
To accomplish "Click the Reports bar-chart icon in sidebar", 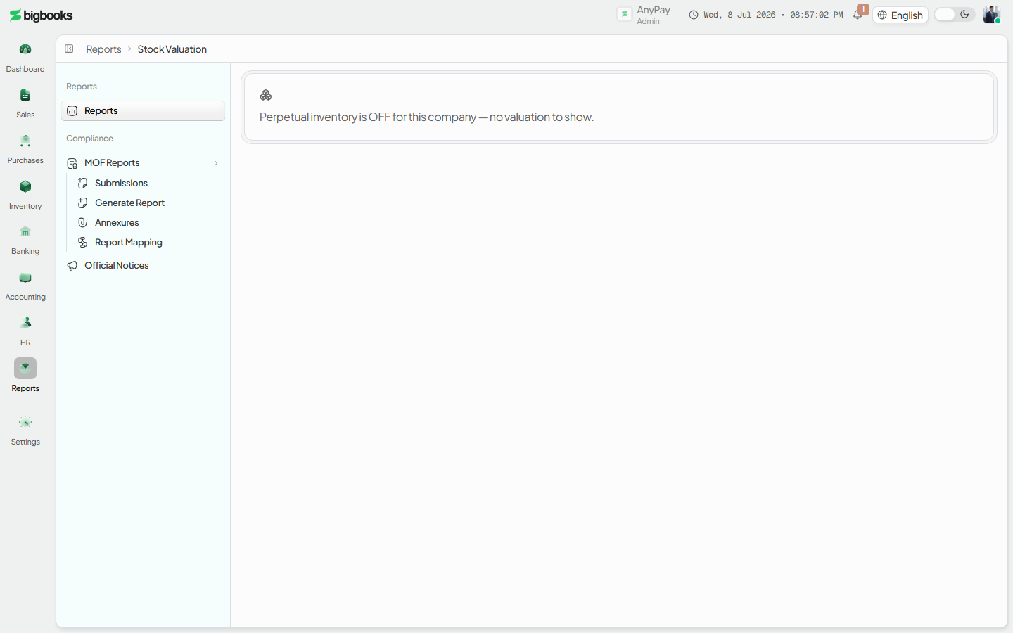I will [x=72, y=111].
